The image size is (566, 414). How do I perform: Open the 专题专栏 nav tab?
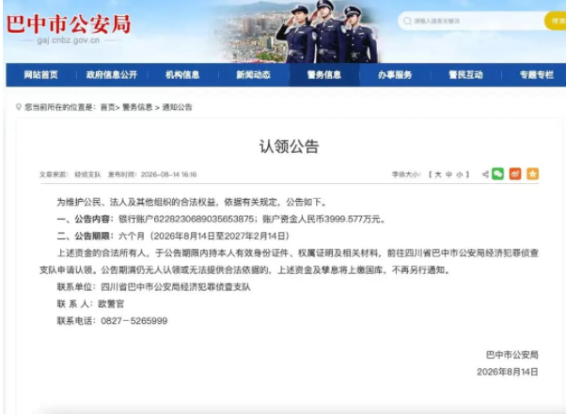537,75
